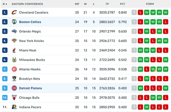Open the Orlando Magic logo

coord(14,31)
